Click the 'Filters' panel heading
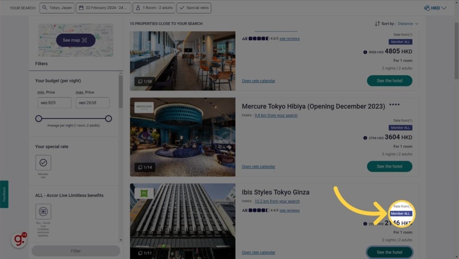 click(x=41, y=64)
